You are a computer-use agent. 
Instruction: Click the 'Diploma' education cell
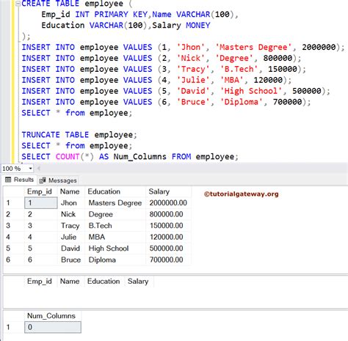[x=115, y=260]
